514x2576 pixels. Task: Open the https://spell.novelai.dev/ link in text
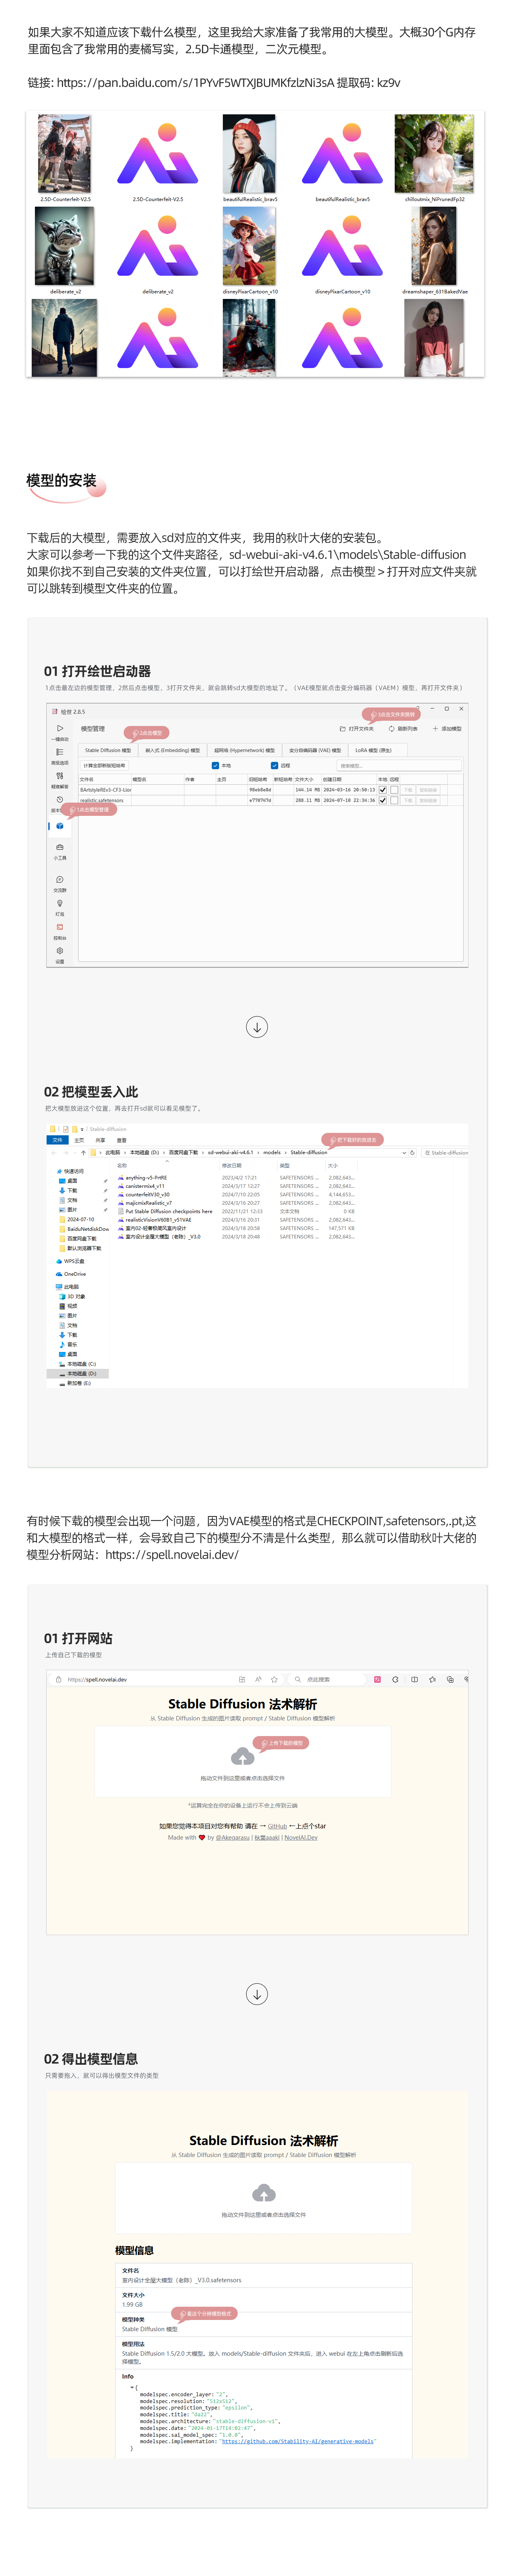171,1555
